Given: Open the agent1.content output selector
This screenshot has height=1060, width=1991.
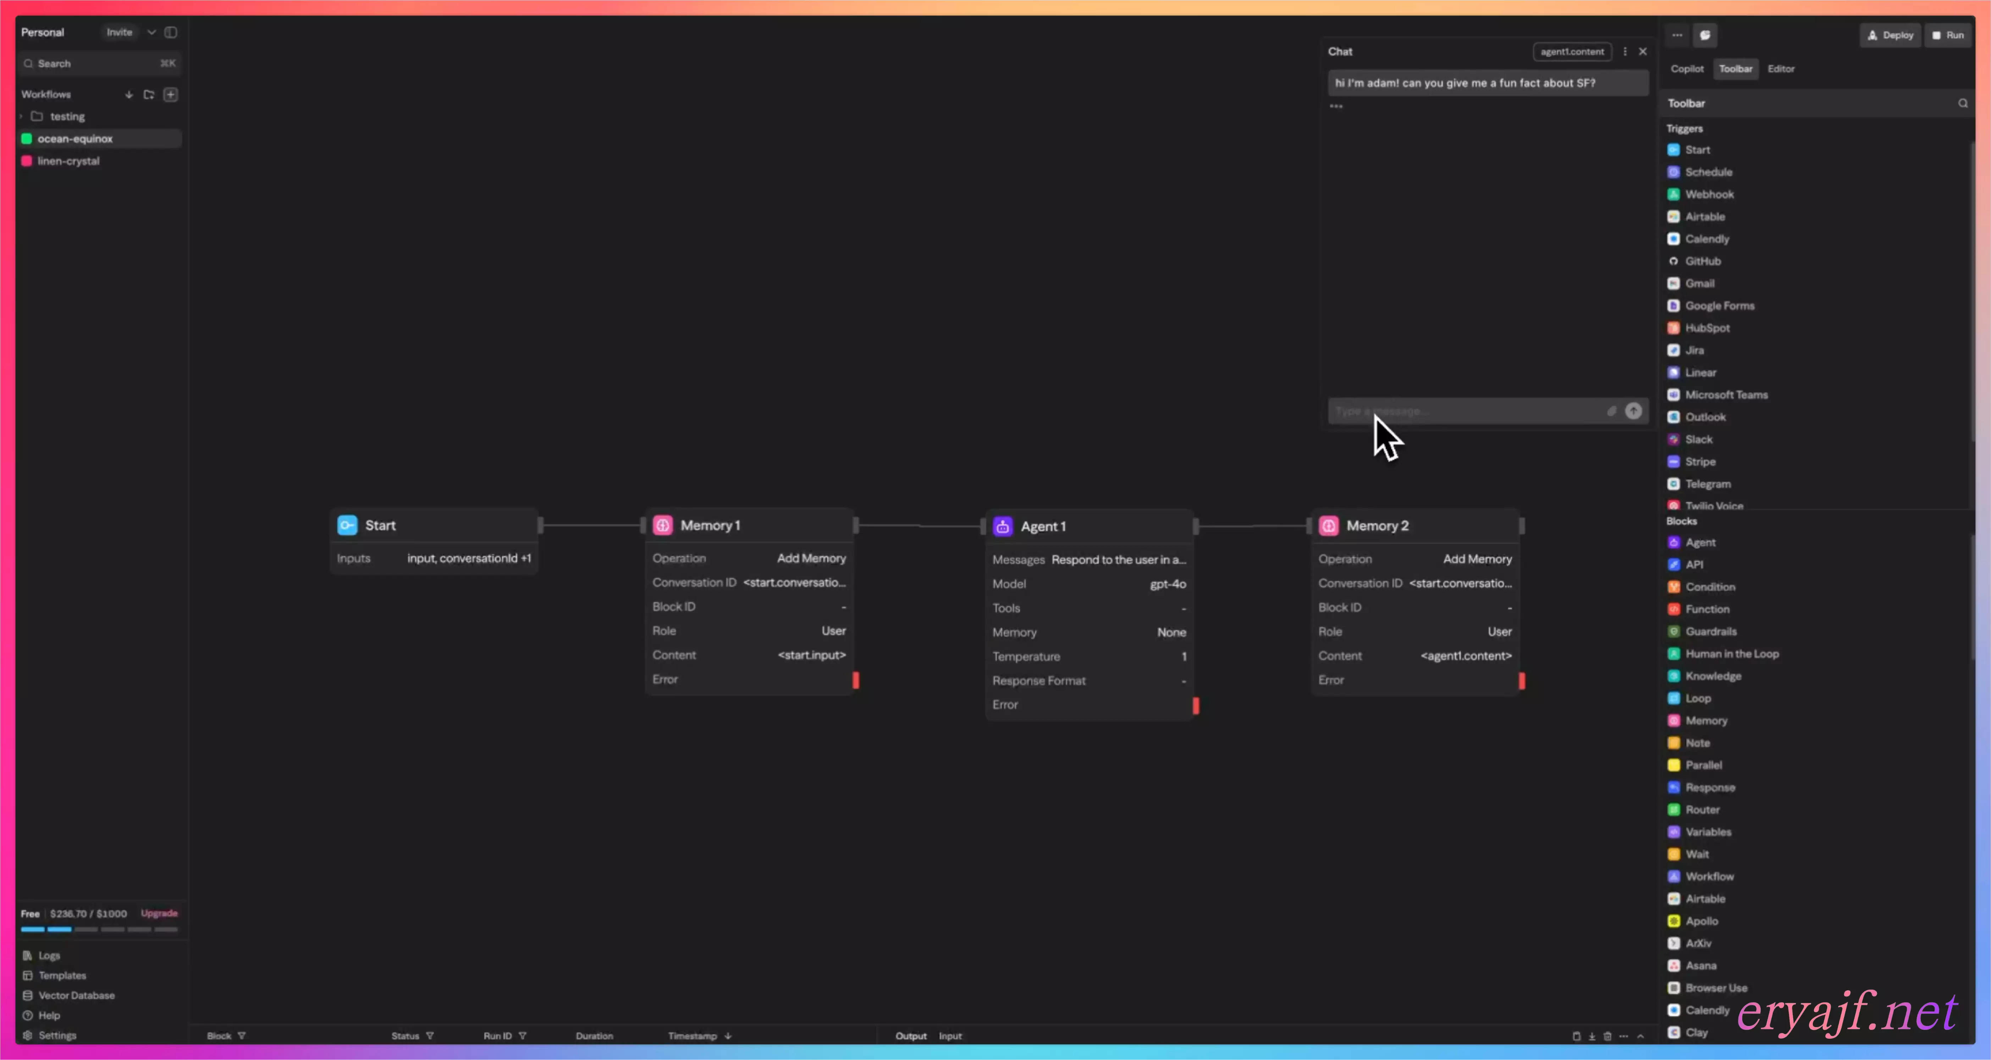Looking at the screenshot, I should [x=1571, y=52].
